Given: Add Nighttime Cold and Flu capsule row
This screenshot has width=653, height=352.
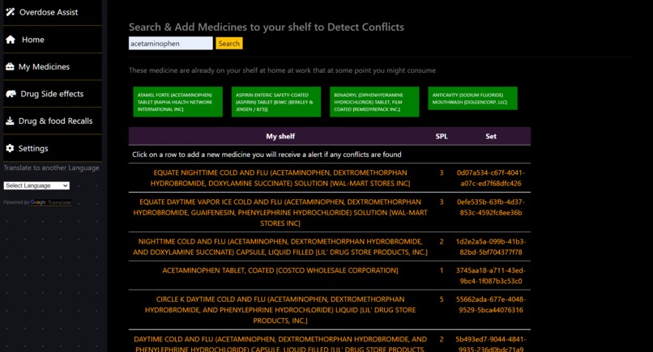Looking at the screenshot, I should pyautogui.click(x=330, y=247).
